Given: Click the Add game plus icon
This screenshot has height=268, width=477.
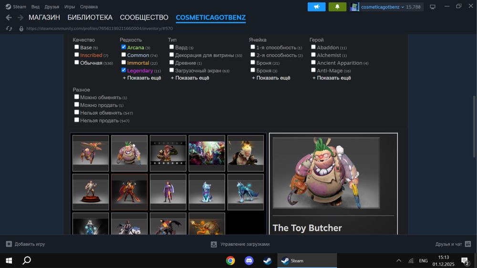Looking at the screenshot, I should coord(9,244).
